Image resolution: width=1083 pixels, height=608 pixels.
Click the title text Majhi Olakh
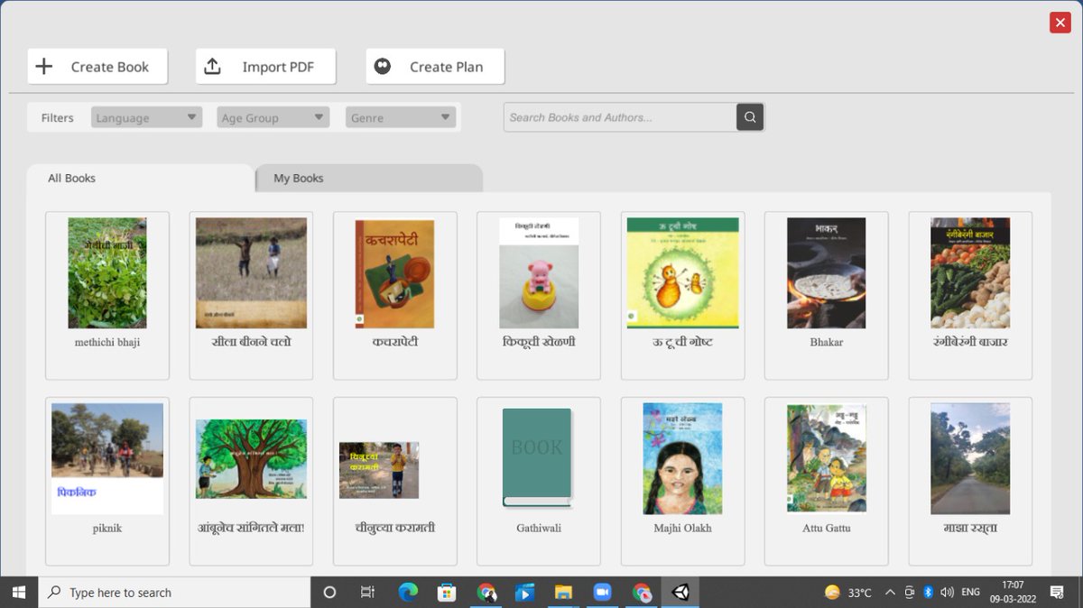pos(683,529)
